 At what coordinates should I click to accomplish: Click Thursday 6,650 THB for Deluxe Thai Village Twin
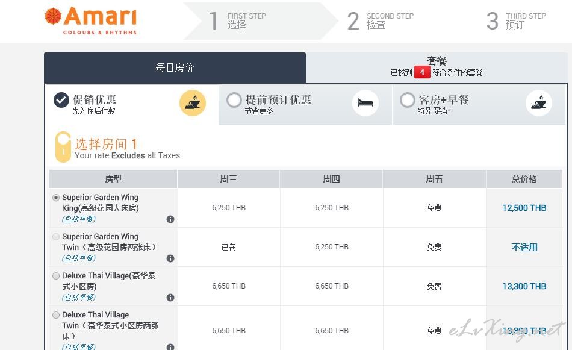332,330
